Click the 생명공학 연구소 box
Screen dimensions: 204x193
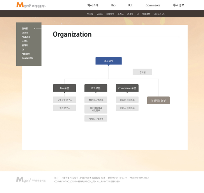pos(64,100)
